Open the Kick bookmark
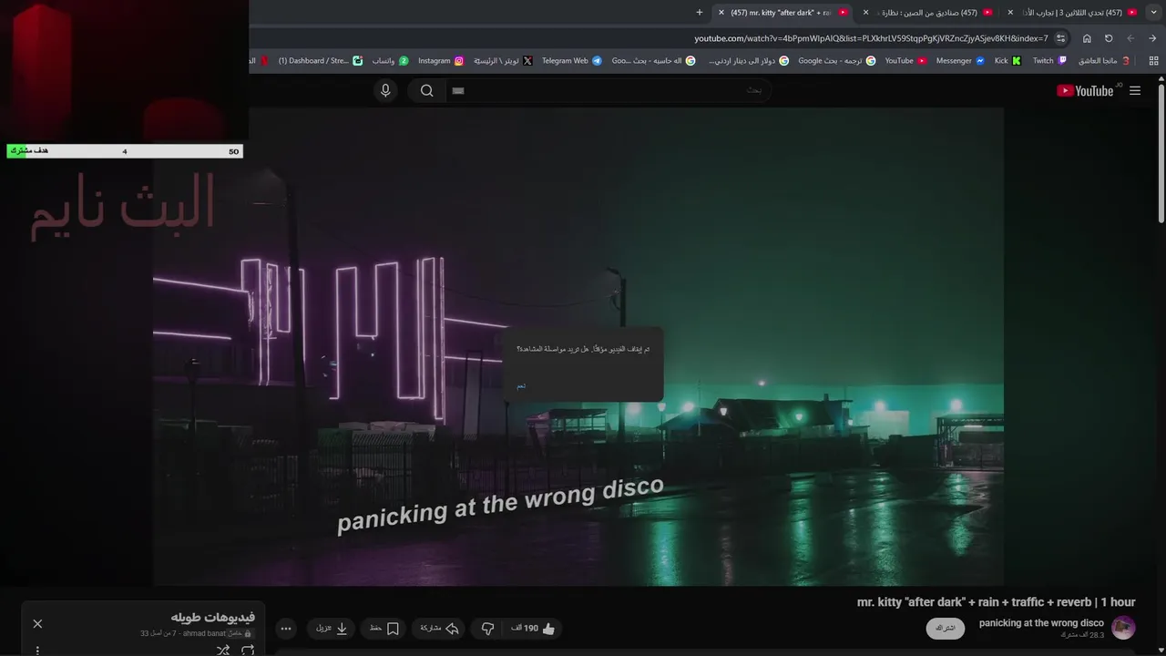The height and width of the screenshot is (656, 1166). pos(1007,61)
